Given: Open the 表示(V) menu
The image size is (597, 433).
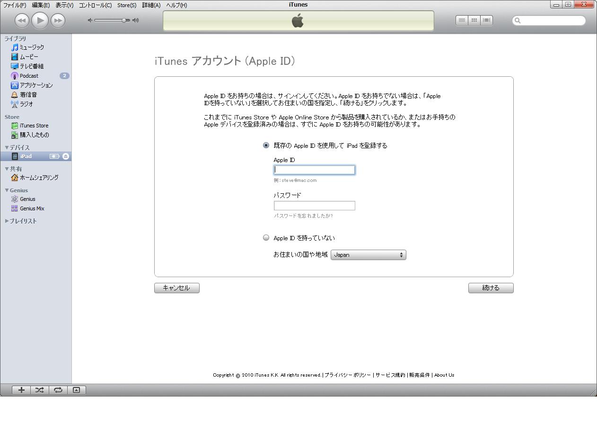Looking at the screenshot, I should pyautogui.click(x=64, y=5).
